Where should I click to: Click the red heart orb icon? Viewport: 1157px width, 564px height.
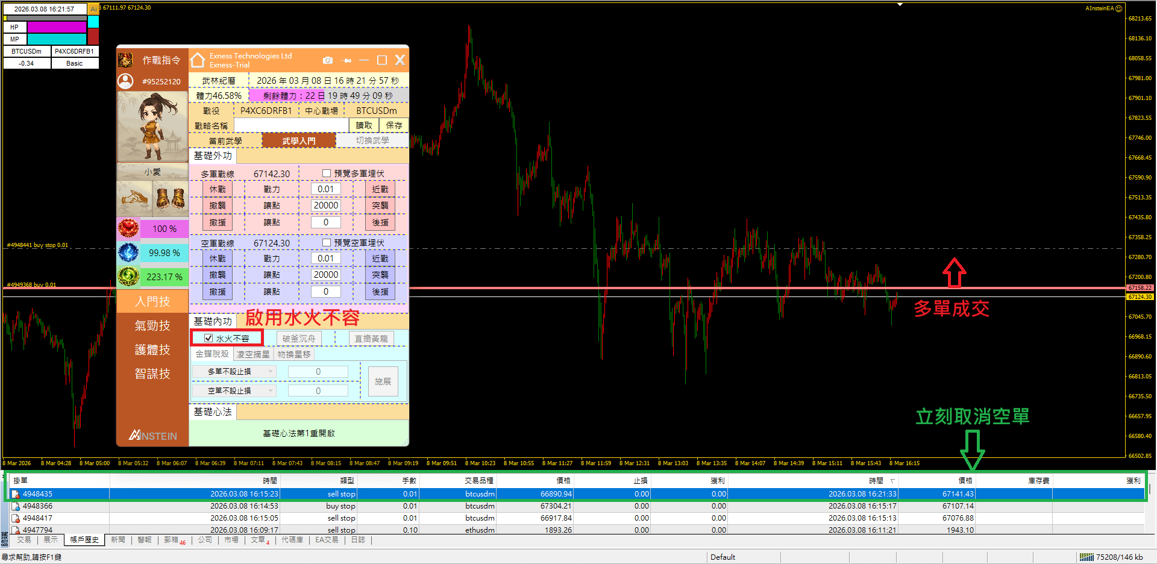(x=128, y=228)
